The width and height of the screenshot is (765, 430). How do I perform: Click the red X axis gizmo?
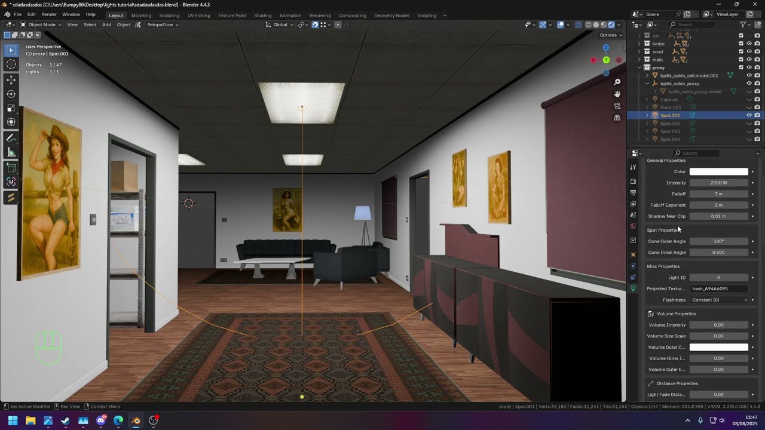pos(593,60)
